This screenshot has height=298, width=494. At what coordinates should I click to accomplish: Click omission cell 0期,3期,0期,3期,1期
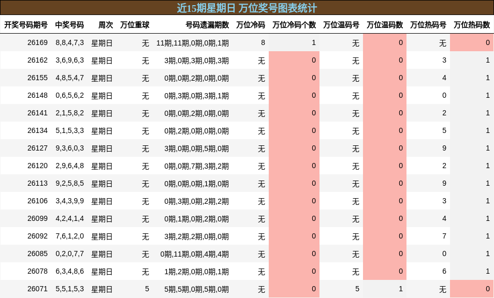tap(197, 96)
